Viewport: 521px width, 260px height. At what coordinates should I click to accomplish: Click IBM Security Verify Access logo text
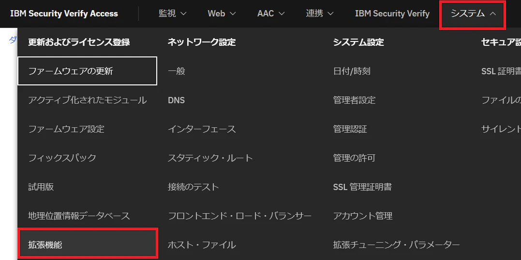click(x=64, y=14)
